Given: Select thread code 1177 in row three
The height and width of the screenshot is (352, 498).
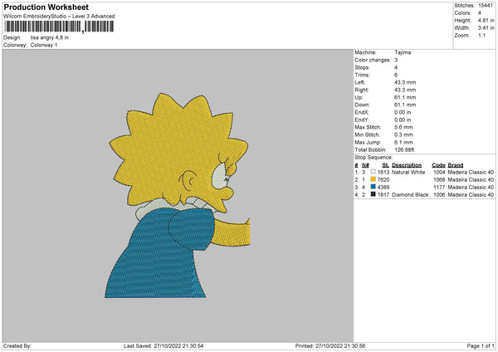Looking at the screenshot, I should (x=439, y=187).
